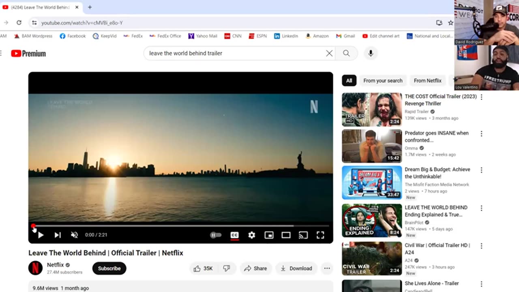Screen dimensions: 519x292
Task: Open Netflix channel avatar
Action: click(x=35, y=268)
